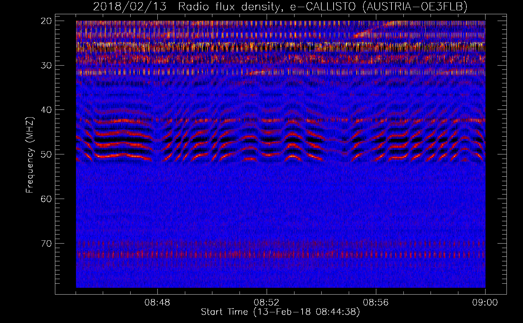The width and height of the screenshot is (523, 323).
Task: Select the date '2018/02/13' in title
Action: 130,7
